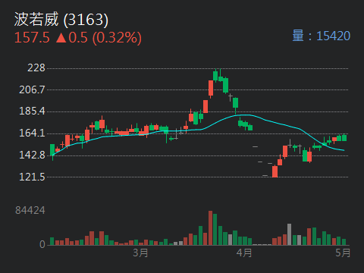The image size is (364, 273).
Task: Click the 164.1 price axis label
Action: (x=32, y=133)
